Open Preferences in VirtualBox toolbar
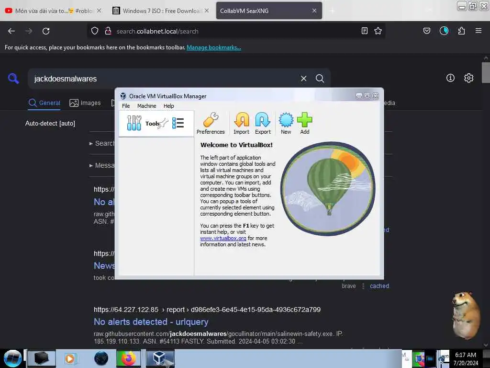 [211, 123]
